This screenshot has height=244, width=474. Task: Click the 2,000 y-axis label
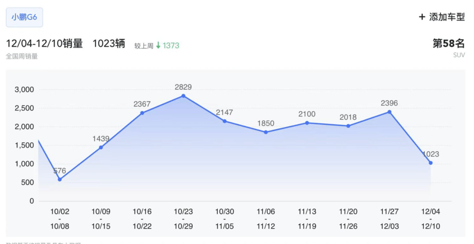click(24, 127)
